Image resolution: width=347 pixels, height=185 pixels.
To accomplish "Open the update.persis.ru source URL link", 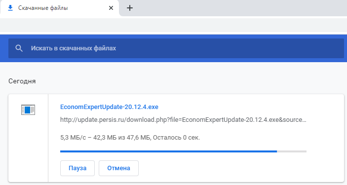I will [x=183, y=120].
